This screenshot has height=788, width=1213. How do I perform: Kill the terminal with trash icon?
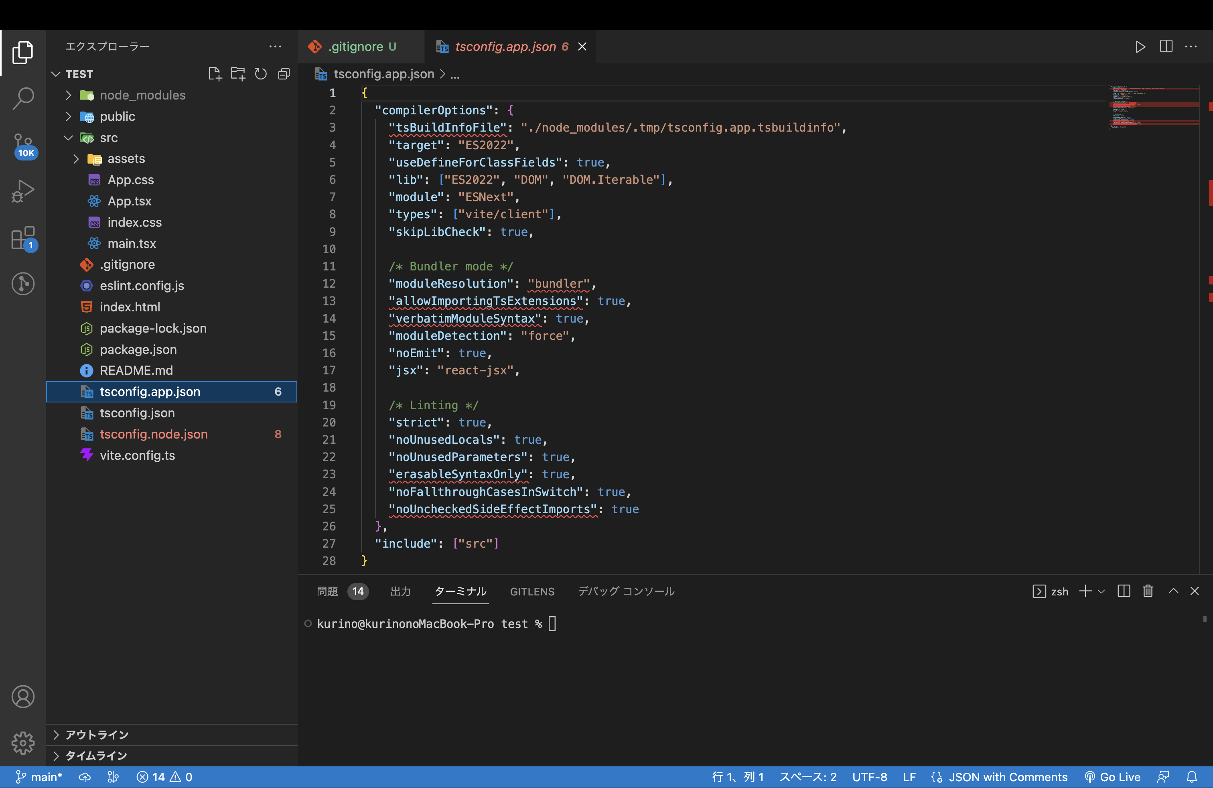point(1148,591)
